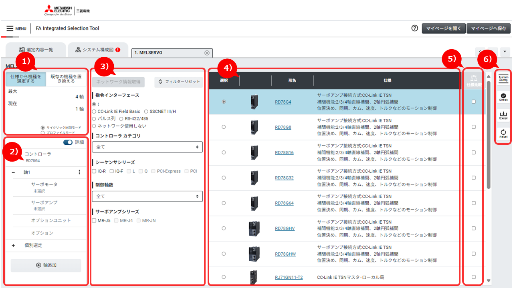Tick the compare checkbox for RD78G64
This screenshot has width=513, height=288.
click(474, 203)
